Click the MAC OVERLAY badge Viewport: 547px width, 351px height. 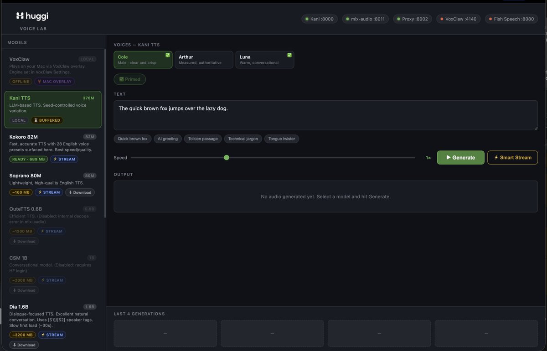coord(55,82)
